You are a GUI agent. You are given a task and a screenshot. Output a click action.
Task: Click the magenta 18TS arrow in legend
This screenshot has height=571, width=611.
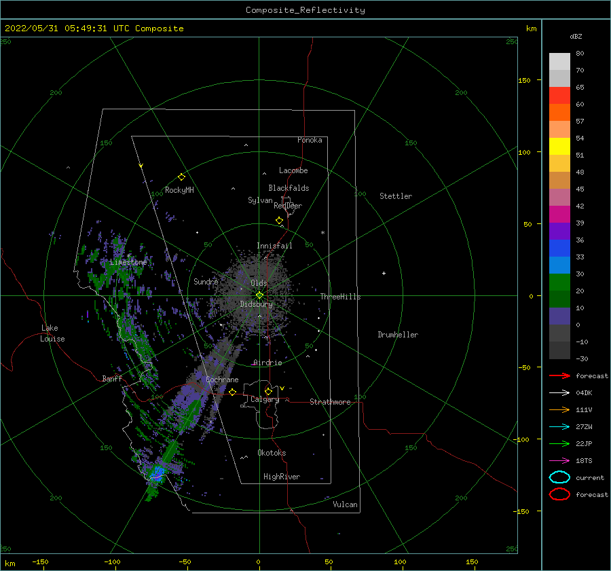click(559, 461)
